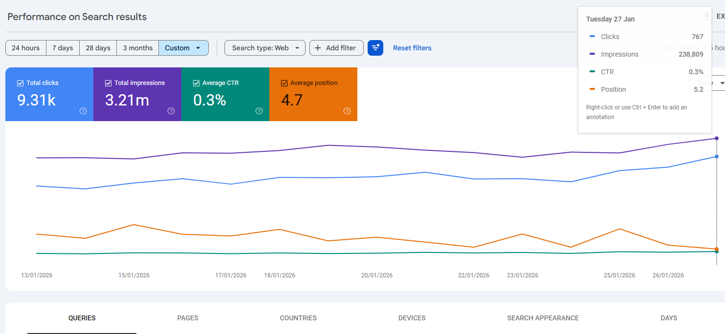Select the 3 months date range
This screenshot has width=725, height=334.
138,48
